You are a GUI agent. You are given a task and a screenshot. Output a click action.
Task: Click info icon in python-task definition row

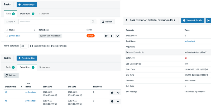pyautogui.click(x=106, y=36)
